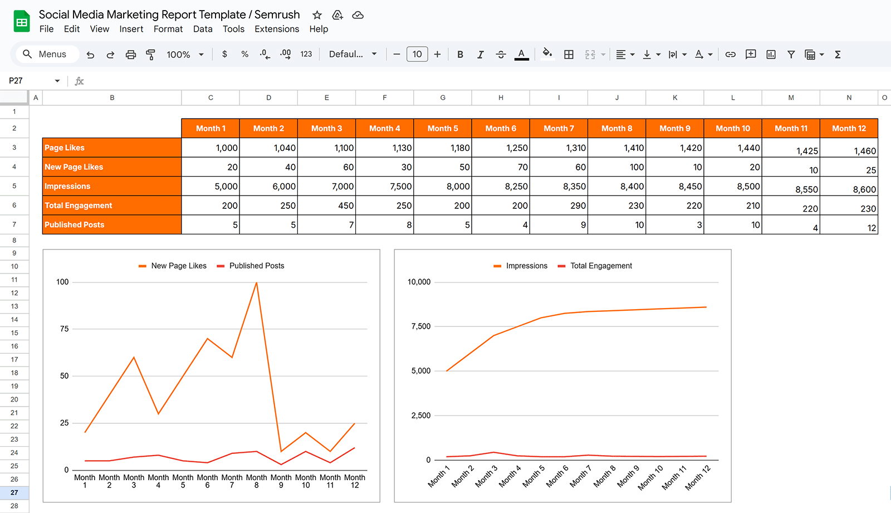Viewport: 891px width, 513px height.
Task: Open the horizontal align dropdown
Action: (x=625, y=54)
